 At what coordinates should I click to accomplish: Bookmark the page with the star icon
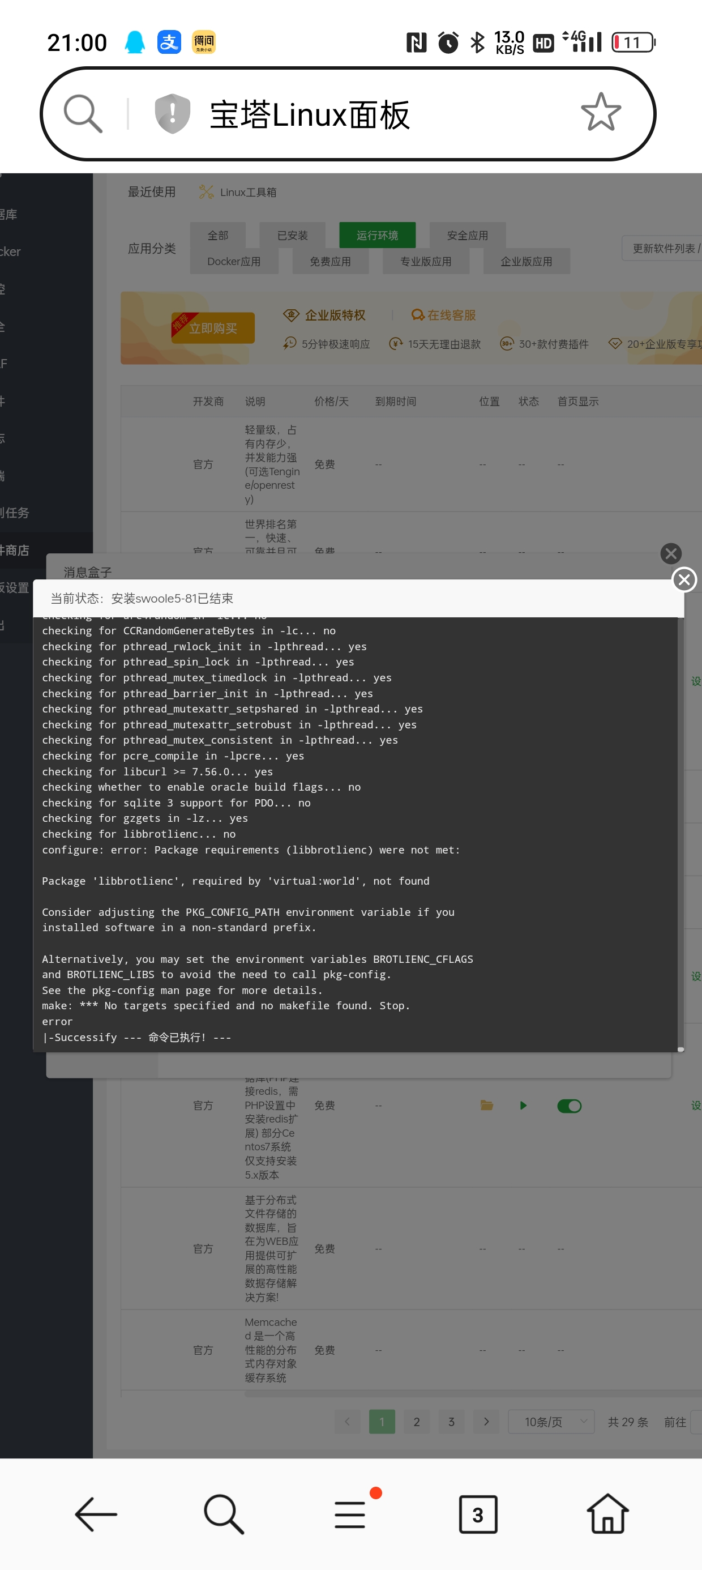tap(601, 112)
